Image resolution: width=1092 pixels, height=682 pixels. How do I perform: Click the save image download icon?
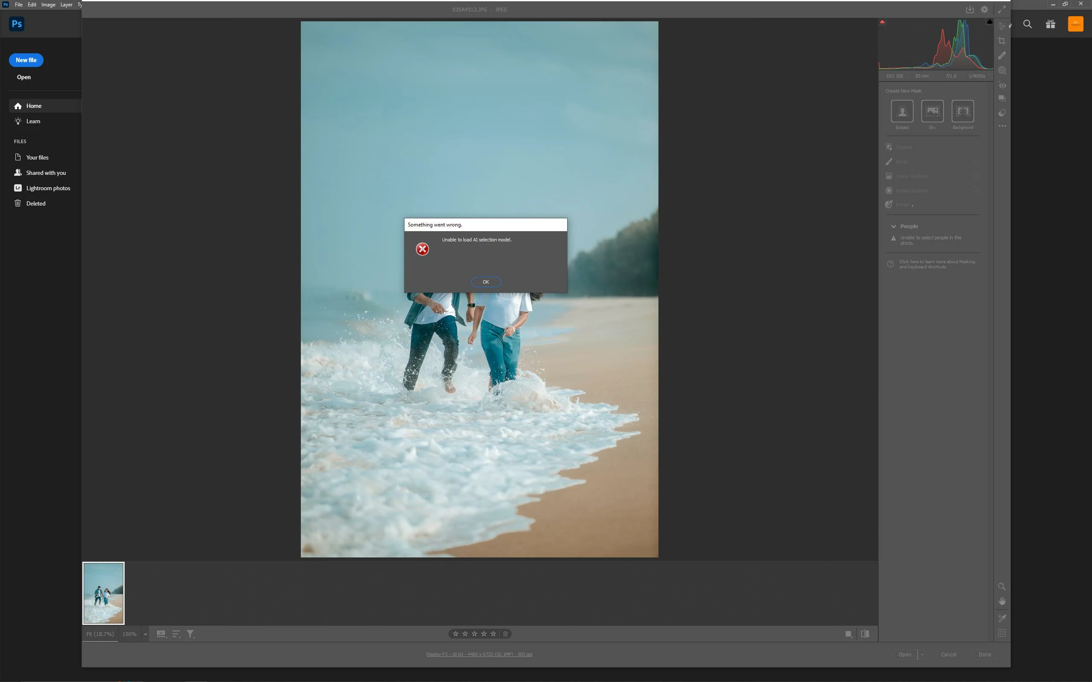969,9
